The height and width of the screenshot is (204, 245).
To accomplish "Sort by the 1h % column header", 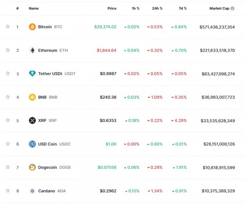I will 135,9.
